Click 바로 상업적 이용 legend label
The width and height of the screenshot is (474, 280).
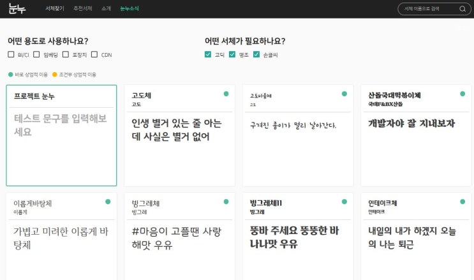point(31,75)
